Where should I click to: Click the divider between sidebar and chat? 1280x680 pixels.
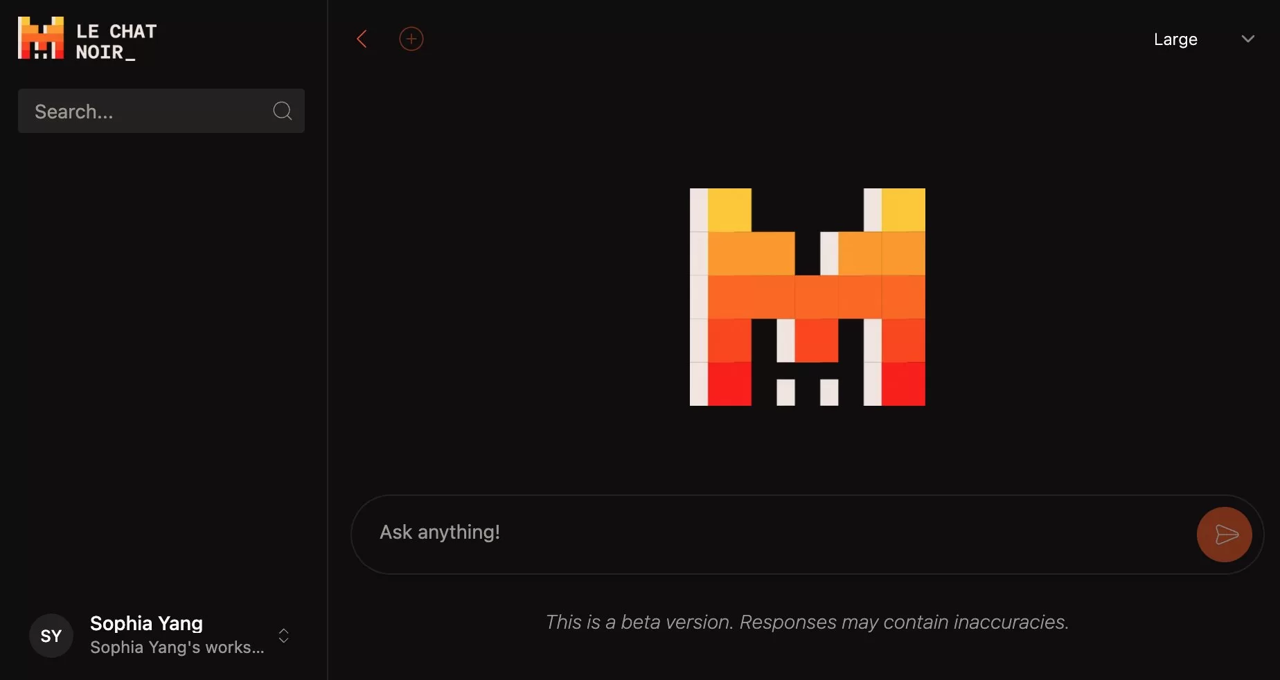tap(328, 346)
